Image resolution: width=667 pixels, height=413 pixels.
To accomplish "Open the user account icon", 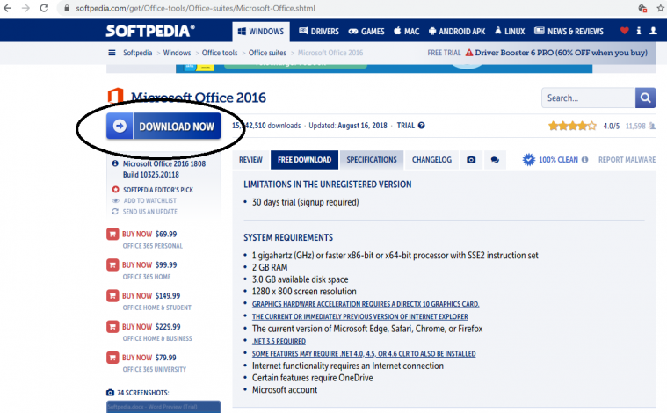I will pos(653,31).
